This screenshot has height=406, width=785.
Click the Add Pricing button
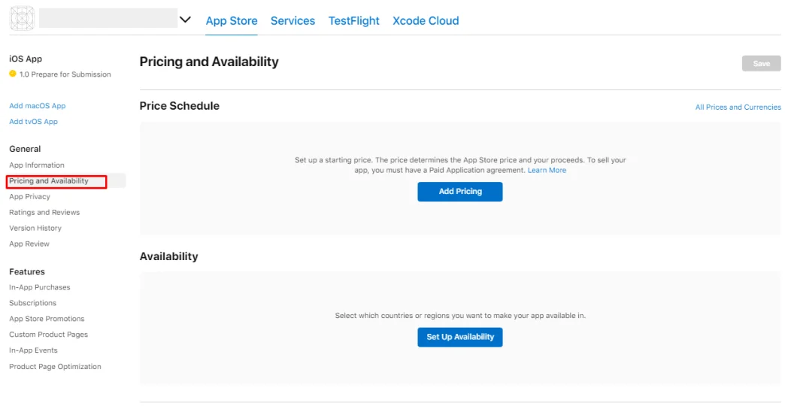[x=460, y=191]
